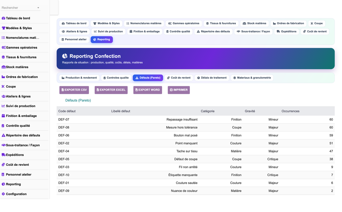The height and width of the screenshot is (212, 342).
Task: Click the Répertoire des défauts sidebar warning icon
Action: pos(3,135)
